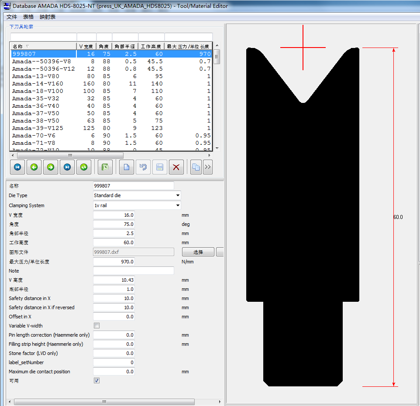Create a new record with blank page icon

click(x=127, y=167)
